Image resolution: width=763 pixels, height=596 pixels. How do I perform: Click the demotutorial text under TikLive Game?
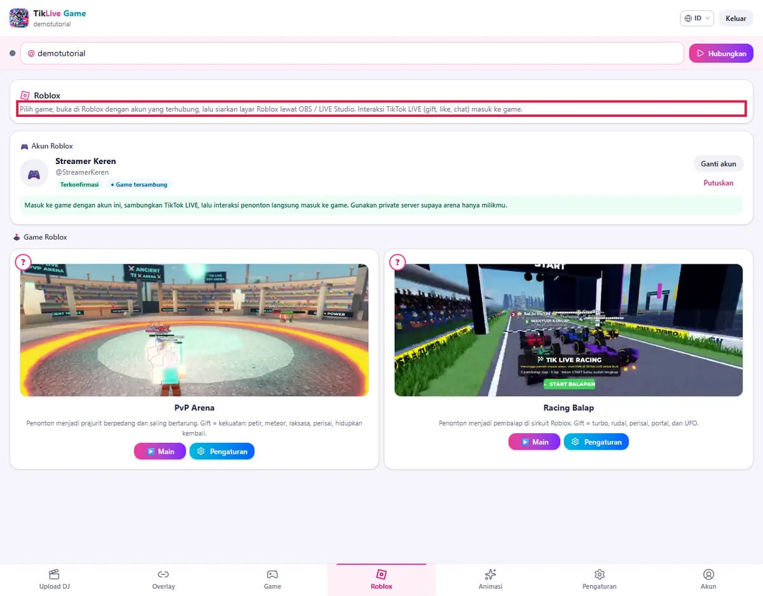52,24
